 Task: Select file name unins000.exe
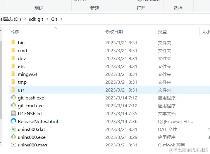(32, 137)
